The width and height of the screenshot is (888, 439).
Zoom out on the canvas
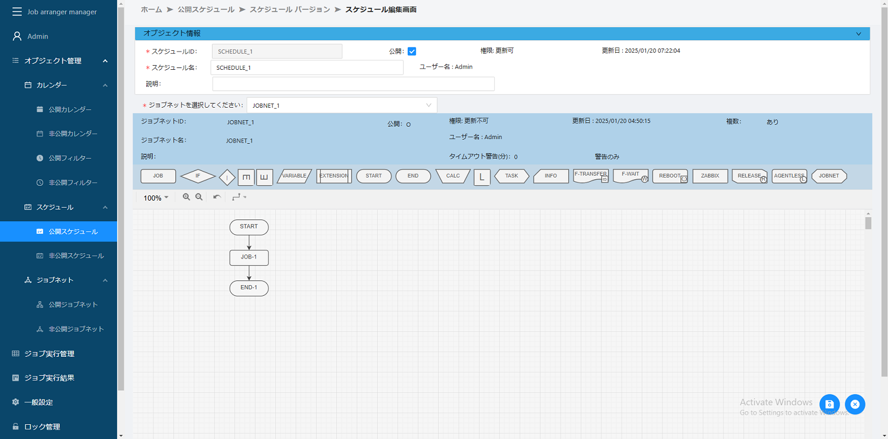coord(199,197)
